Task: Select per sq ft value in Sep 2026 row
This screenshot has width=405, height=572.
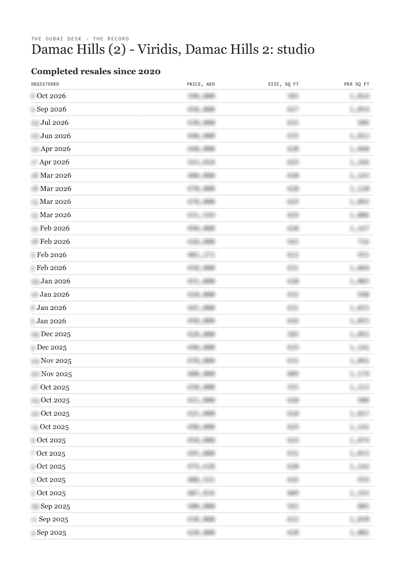Action: (x=359, y=109)
